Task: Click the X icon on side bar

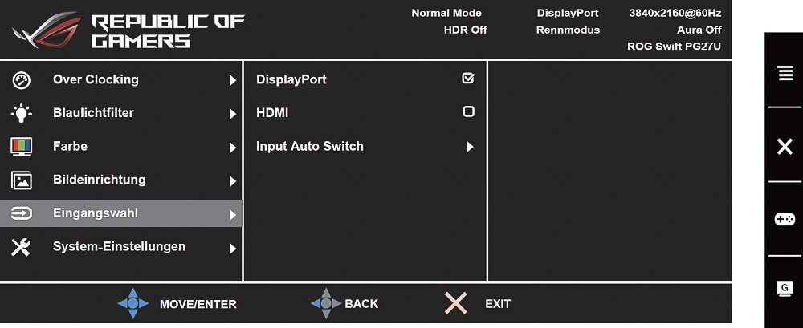Action: (x=785, y=147)
